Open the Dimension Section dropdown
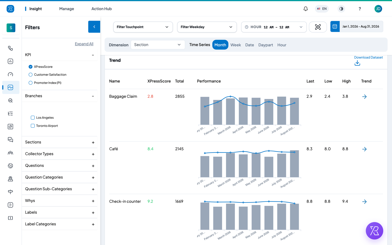Screen dimensions: 392x245 tap(158, 45)
